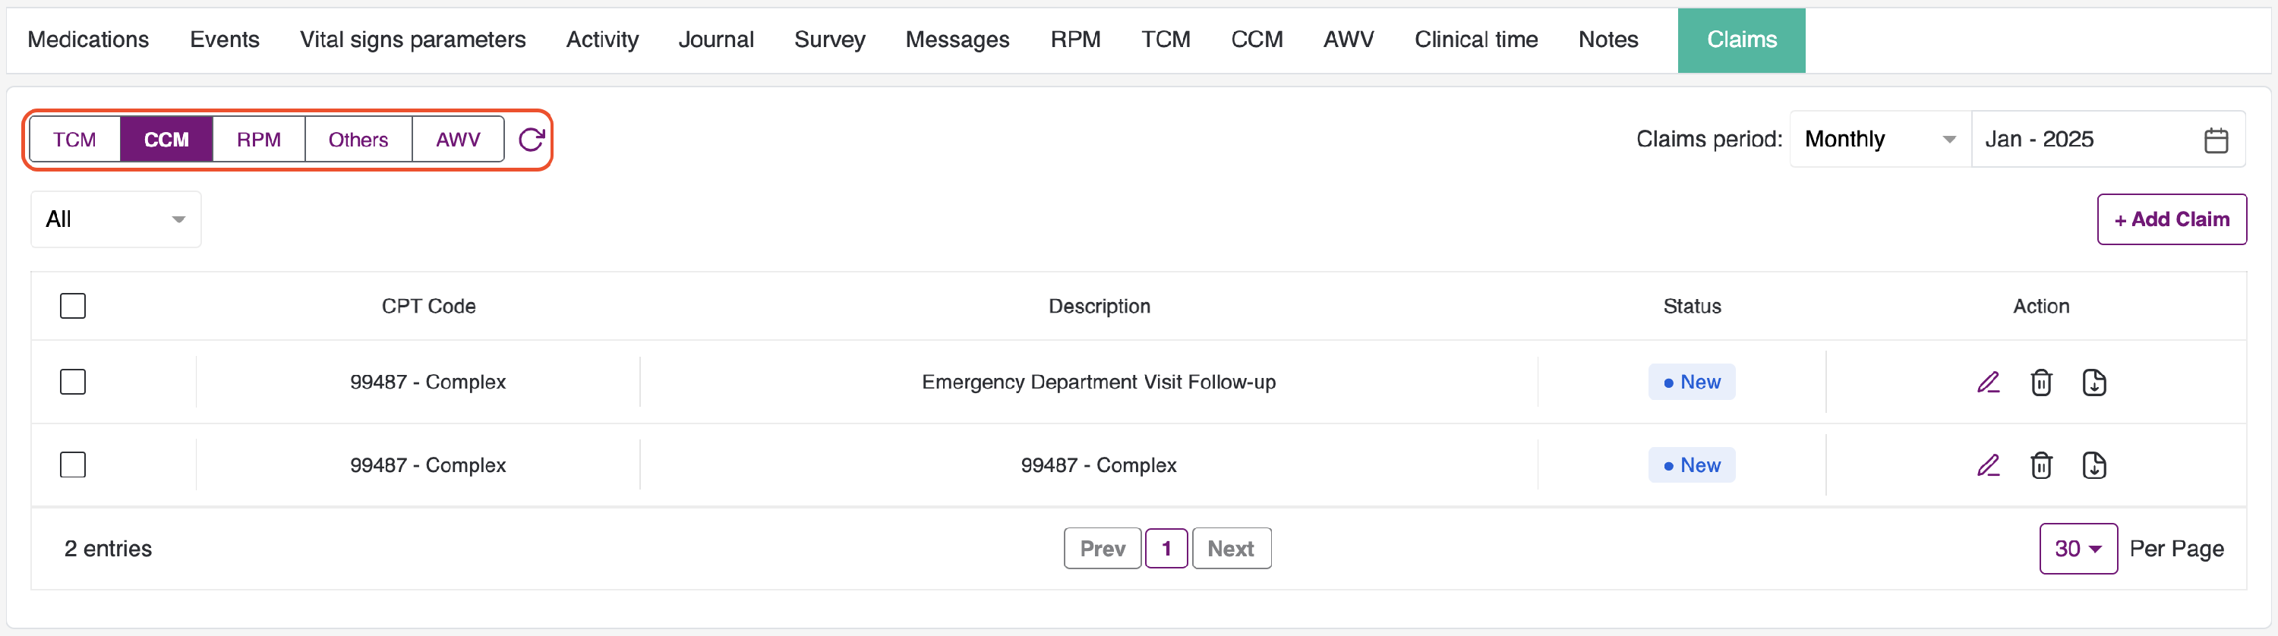This screenshot has width=2278, height=636.
Task: Edit the Emergency Department Visit Follow-up claim
Action: point(1988,383)
